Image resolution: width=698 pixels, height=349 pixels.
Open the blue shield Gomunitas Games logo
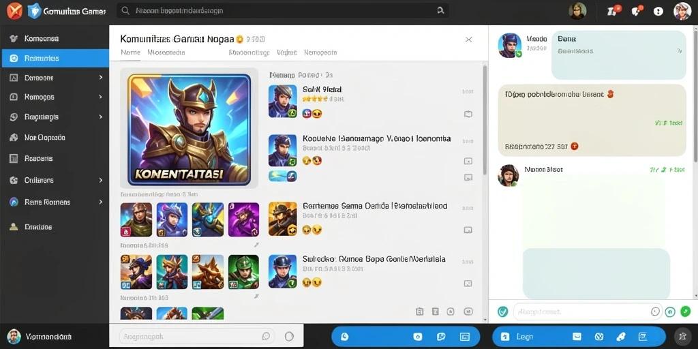click(x=34, y=11)
